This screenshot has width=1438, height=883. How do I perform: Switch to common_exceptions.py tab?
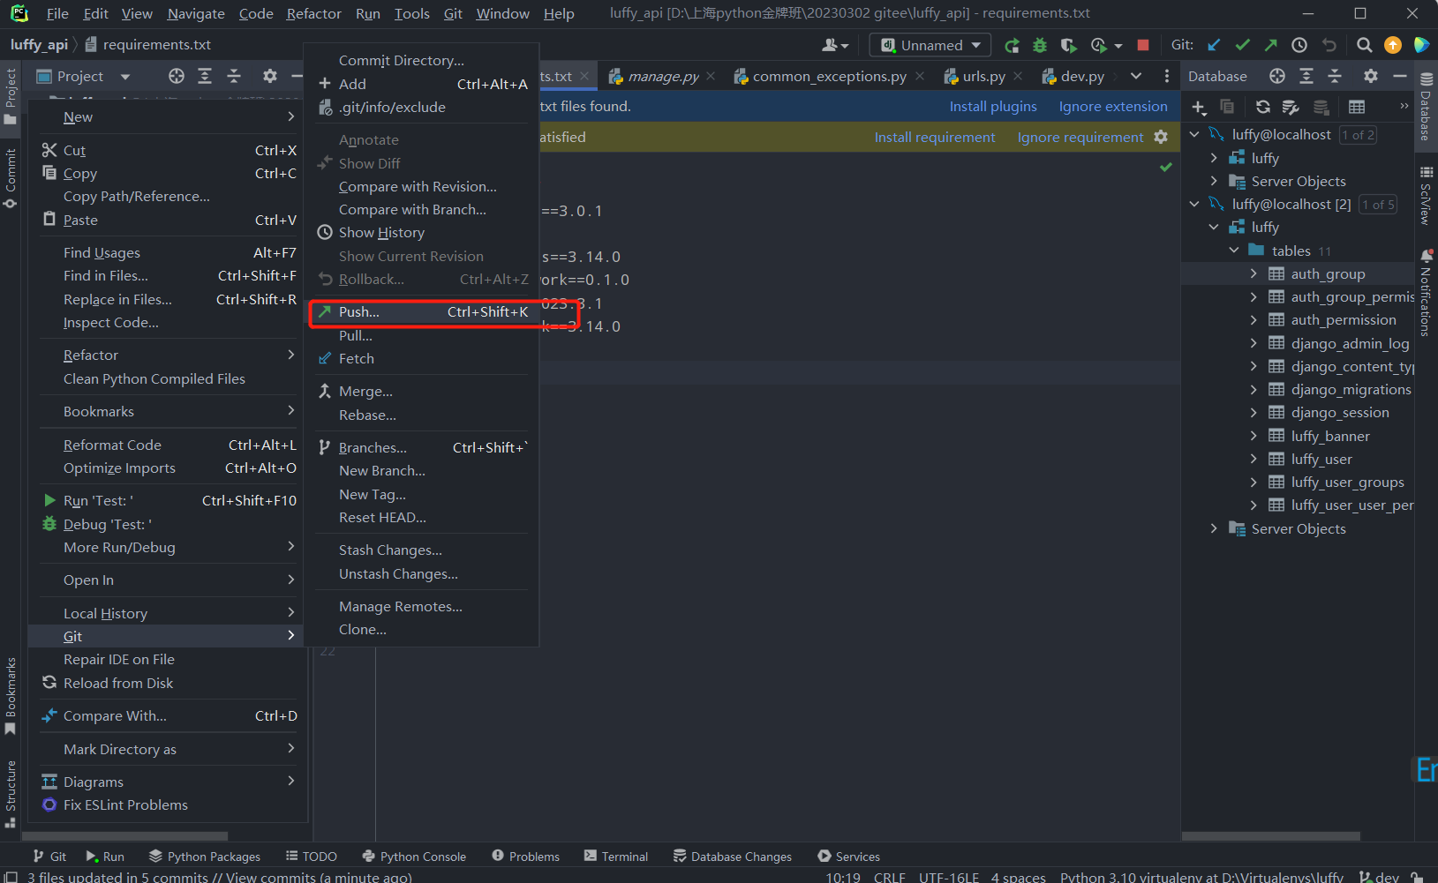coord(829,76)
